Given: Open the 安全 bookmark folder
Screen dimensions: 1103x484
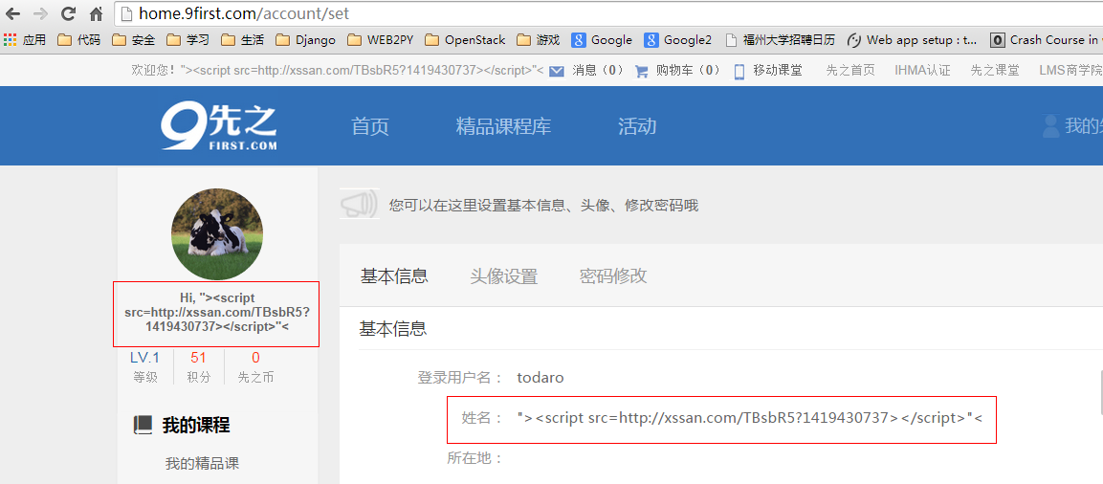Looking at the screenshot, I should (x=133, y=40).
